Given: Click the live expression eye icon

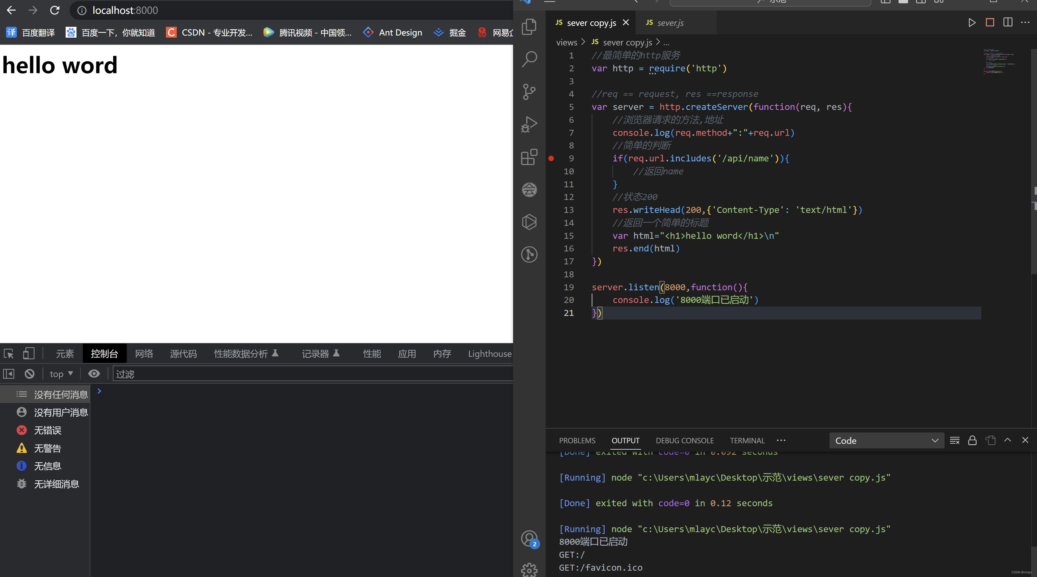Looking at the screenshot, I should [x=94, y=374].
